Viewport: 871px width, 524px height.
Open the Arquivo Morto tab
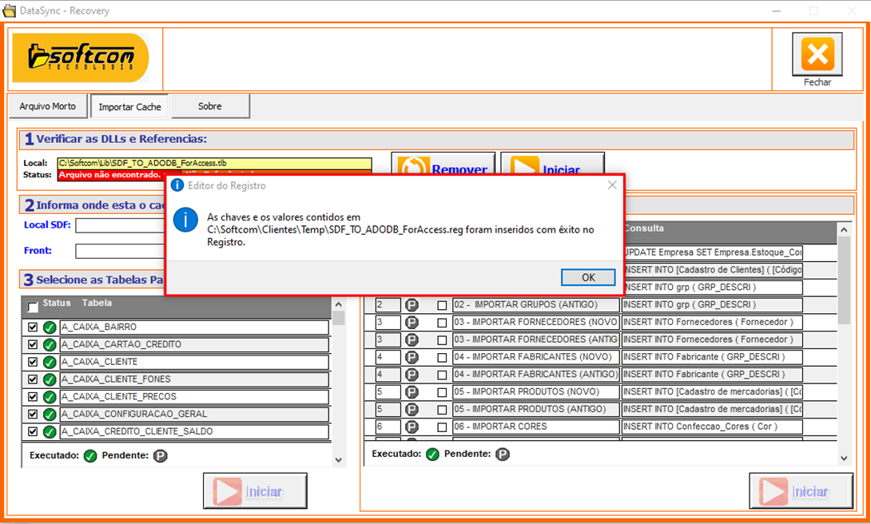click(x=48, y=106)
